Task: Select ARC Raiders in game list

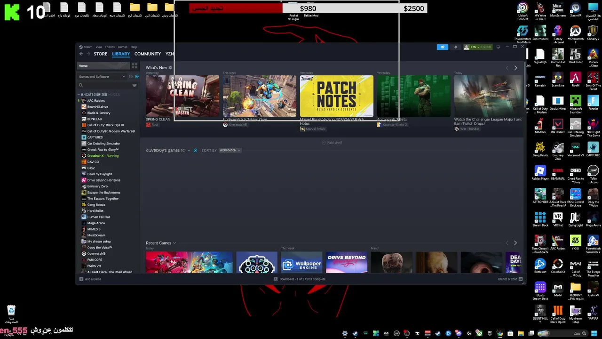Action: [95, 101]
